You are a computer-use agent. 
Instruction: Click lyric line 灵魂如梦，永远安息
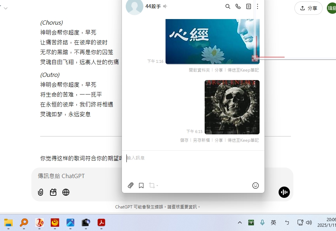[66, 114]
